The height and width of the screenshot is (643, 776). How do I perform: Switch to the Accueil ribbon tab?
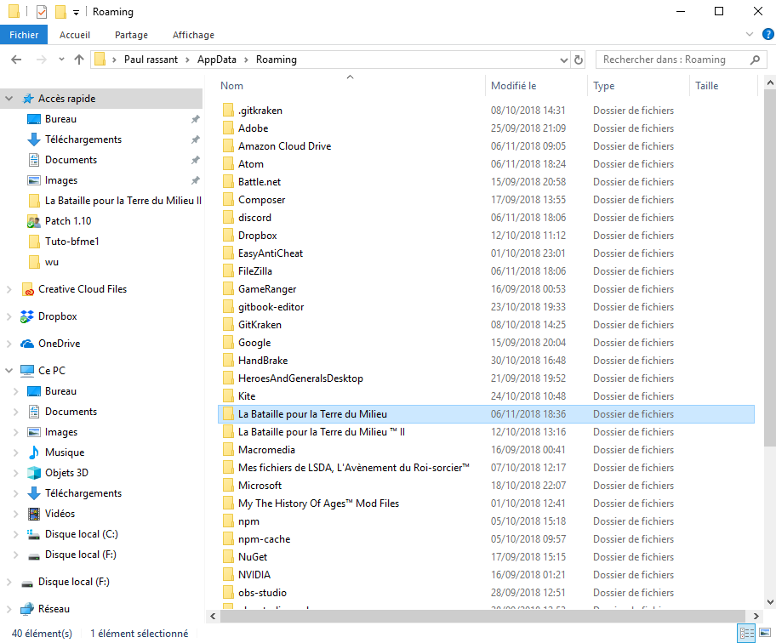75,35
